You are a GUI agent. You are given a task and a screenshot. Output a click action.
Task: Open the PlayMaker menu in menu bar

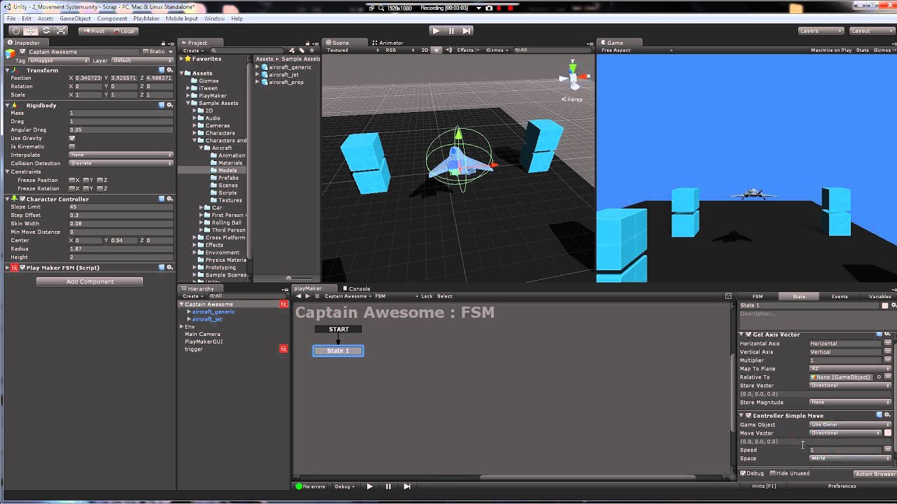tap(146, 18)
